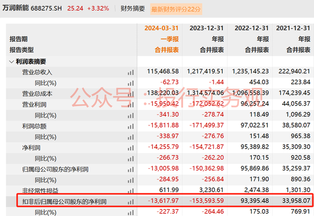Screen dimensions: 314x216
Task: Click the value -341.30
Action: [168, 115]
